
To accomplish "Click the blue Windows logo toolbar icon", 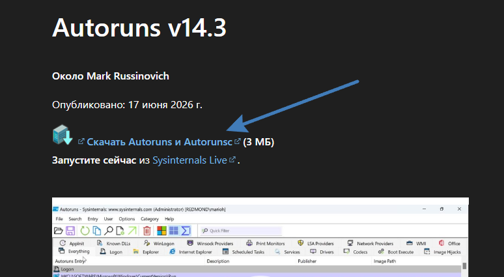I will (x=174, y=231).
